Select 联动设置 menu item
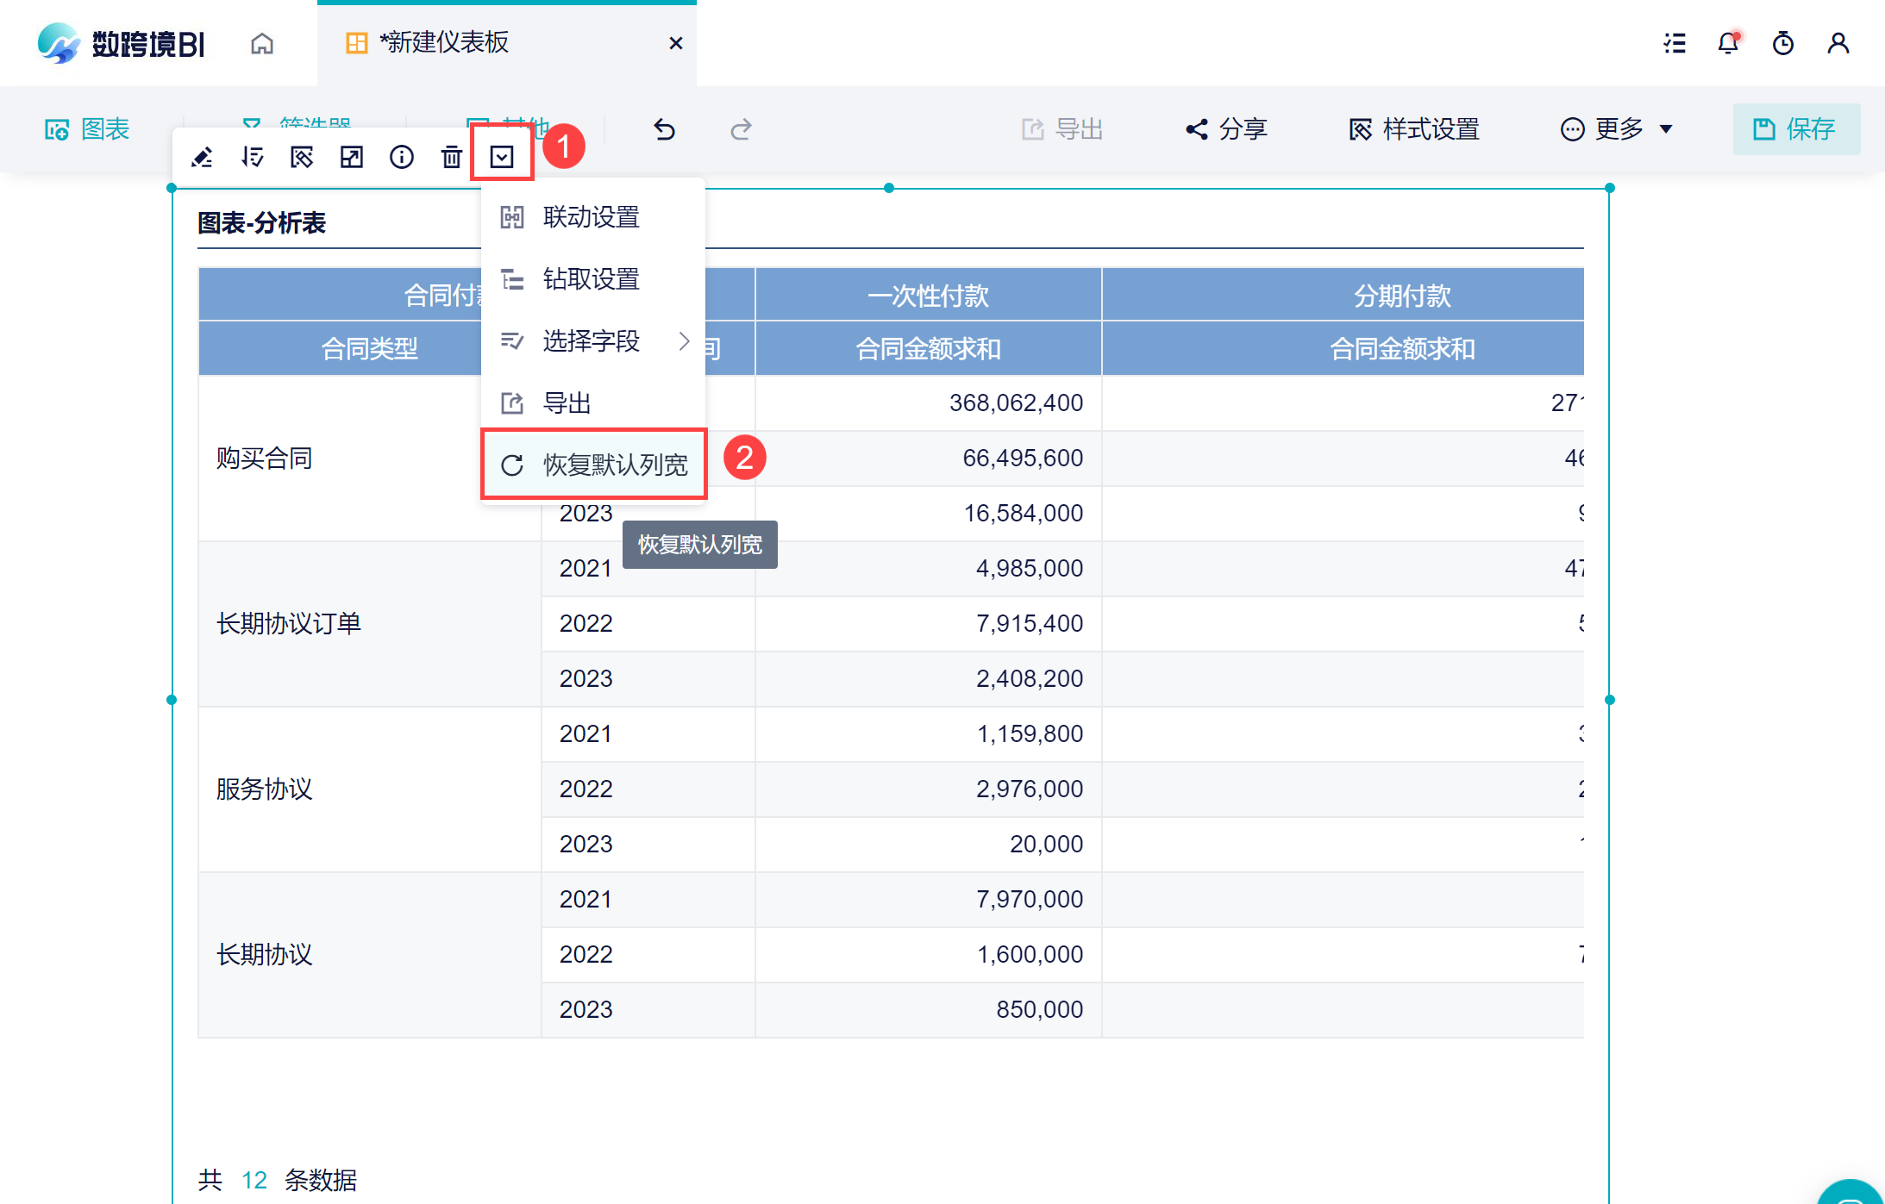 coord(592,217)
